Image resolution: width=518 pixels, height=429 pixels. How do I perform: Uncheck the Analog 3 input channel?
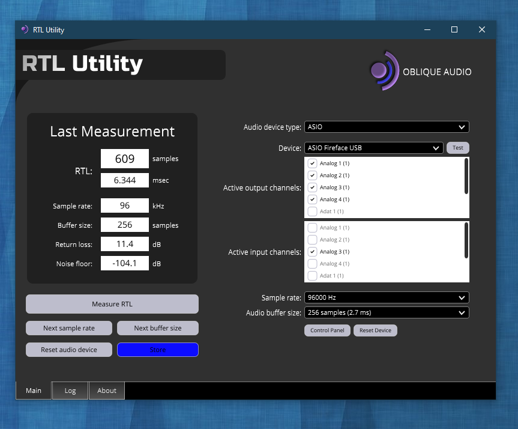pyautogui.click(x=312, y=252)
